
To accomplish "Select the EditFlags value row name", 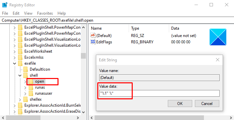I will click(x=104, y=42).
